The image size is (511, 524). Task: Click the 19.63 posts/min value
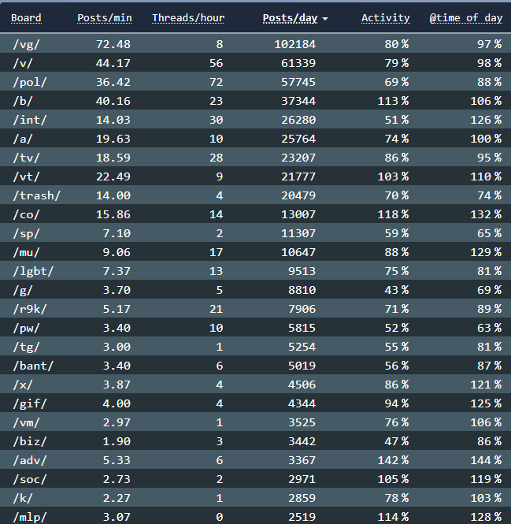[113, 139]
